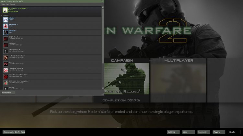Open the Players menu in Friends window
The image size is (243, 136).
point(12,4)
